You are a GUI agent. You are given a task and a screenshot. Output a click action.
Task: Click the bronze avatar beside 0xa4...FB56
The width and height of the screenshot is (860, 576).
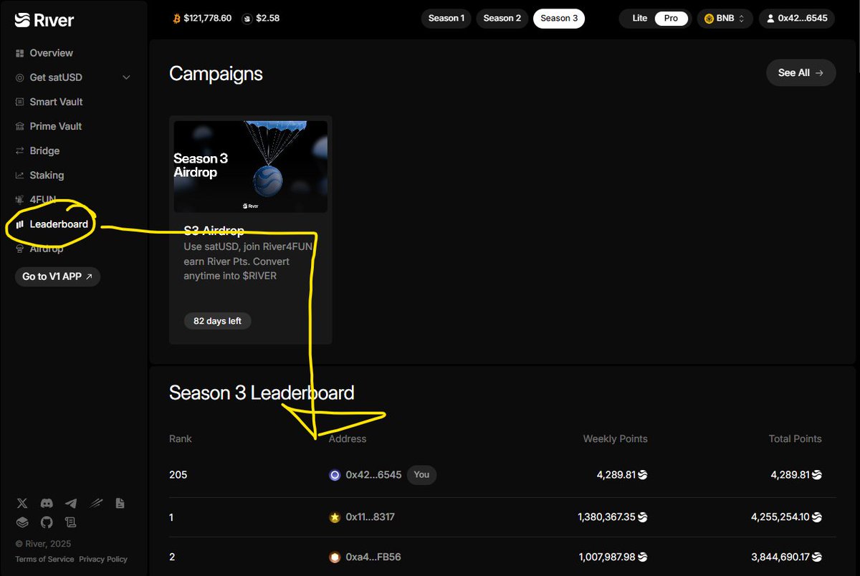point(335,557)
